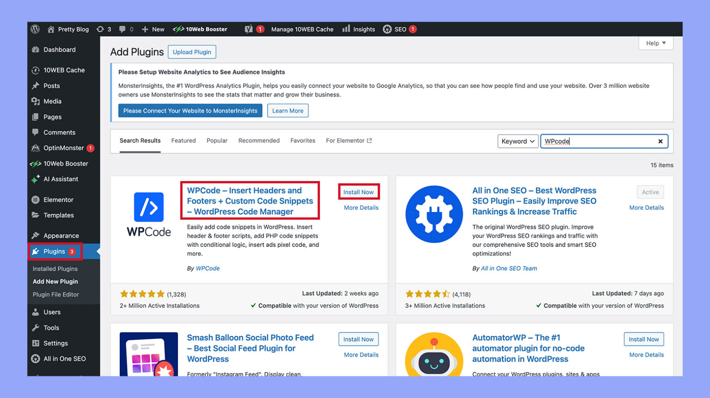
Task: Open the Keyword search type dropdown
Action: 518,141
